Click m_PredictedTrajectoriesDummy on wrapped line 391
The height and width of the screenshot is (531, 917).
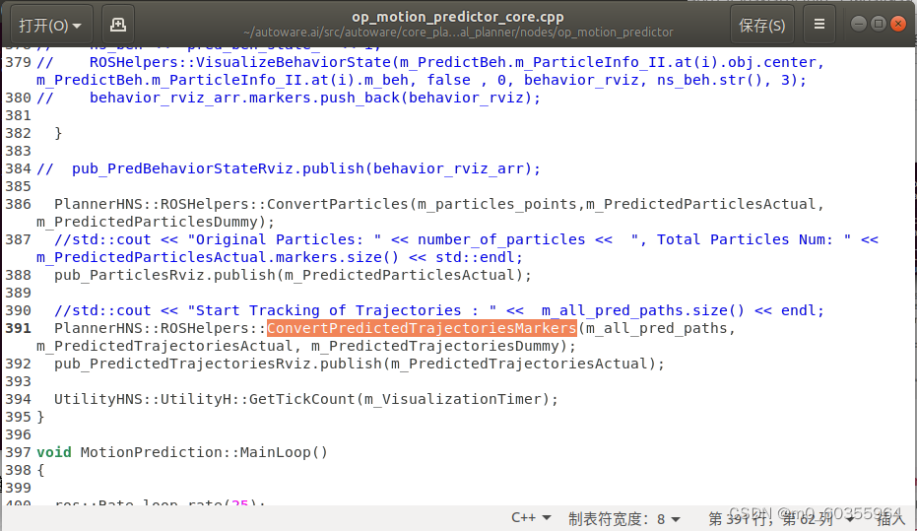click(435, 346)
